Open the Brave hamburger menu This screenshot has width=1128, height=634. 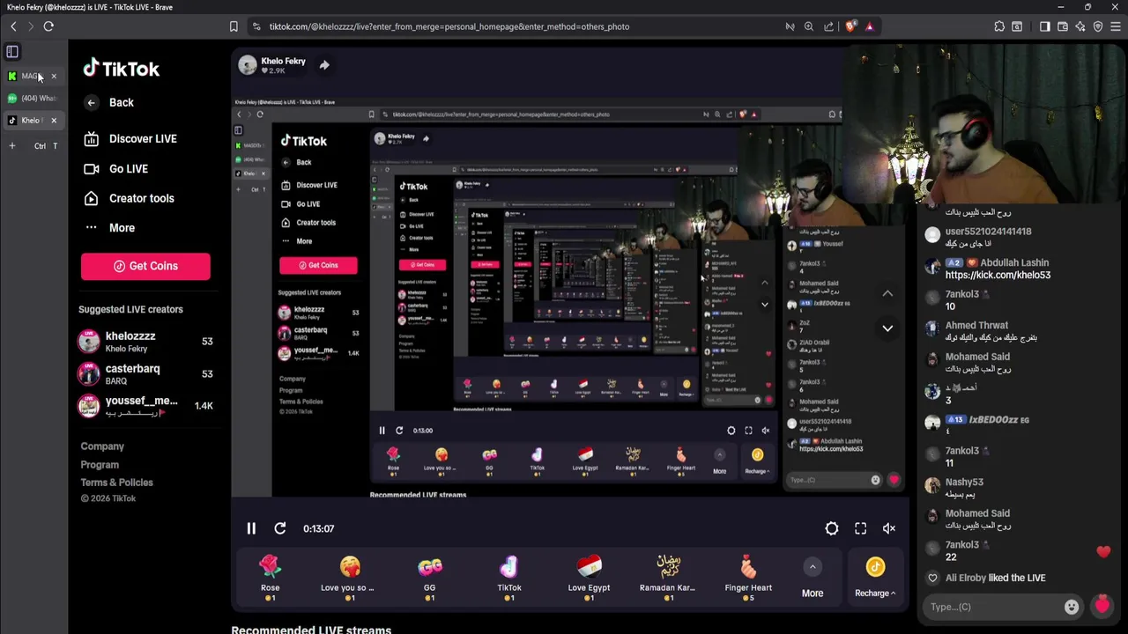click(1116, 26)
